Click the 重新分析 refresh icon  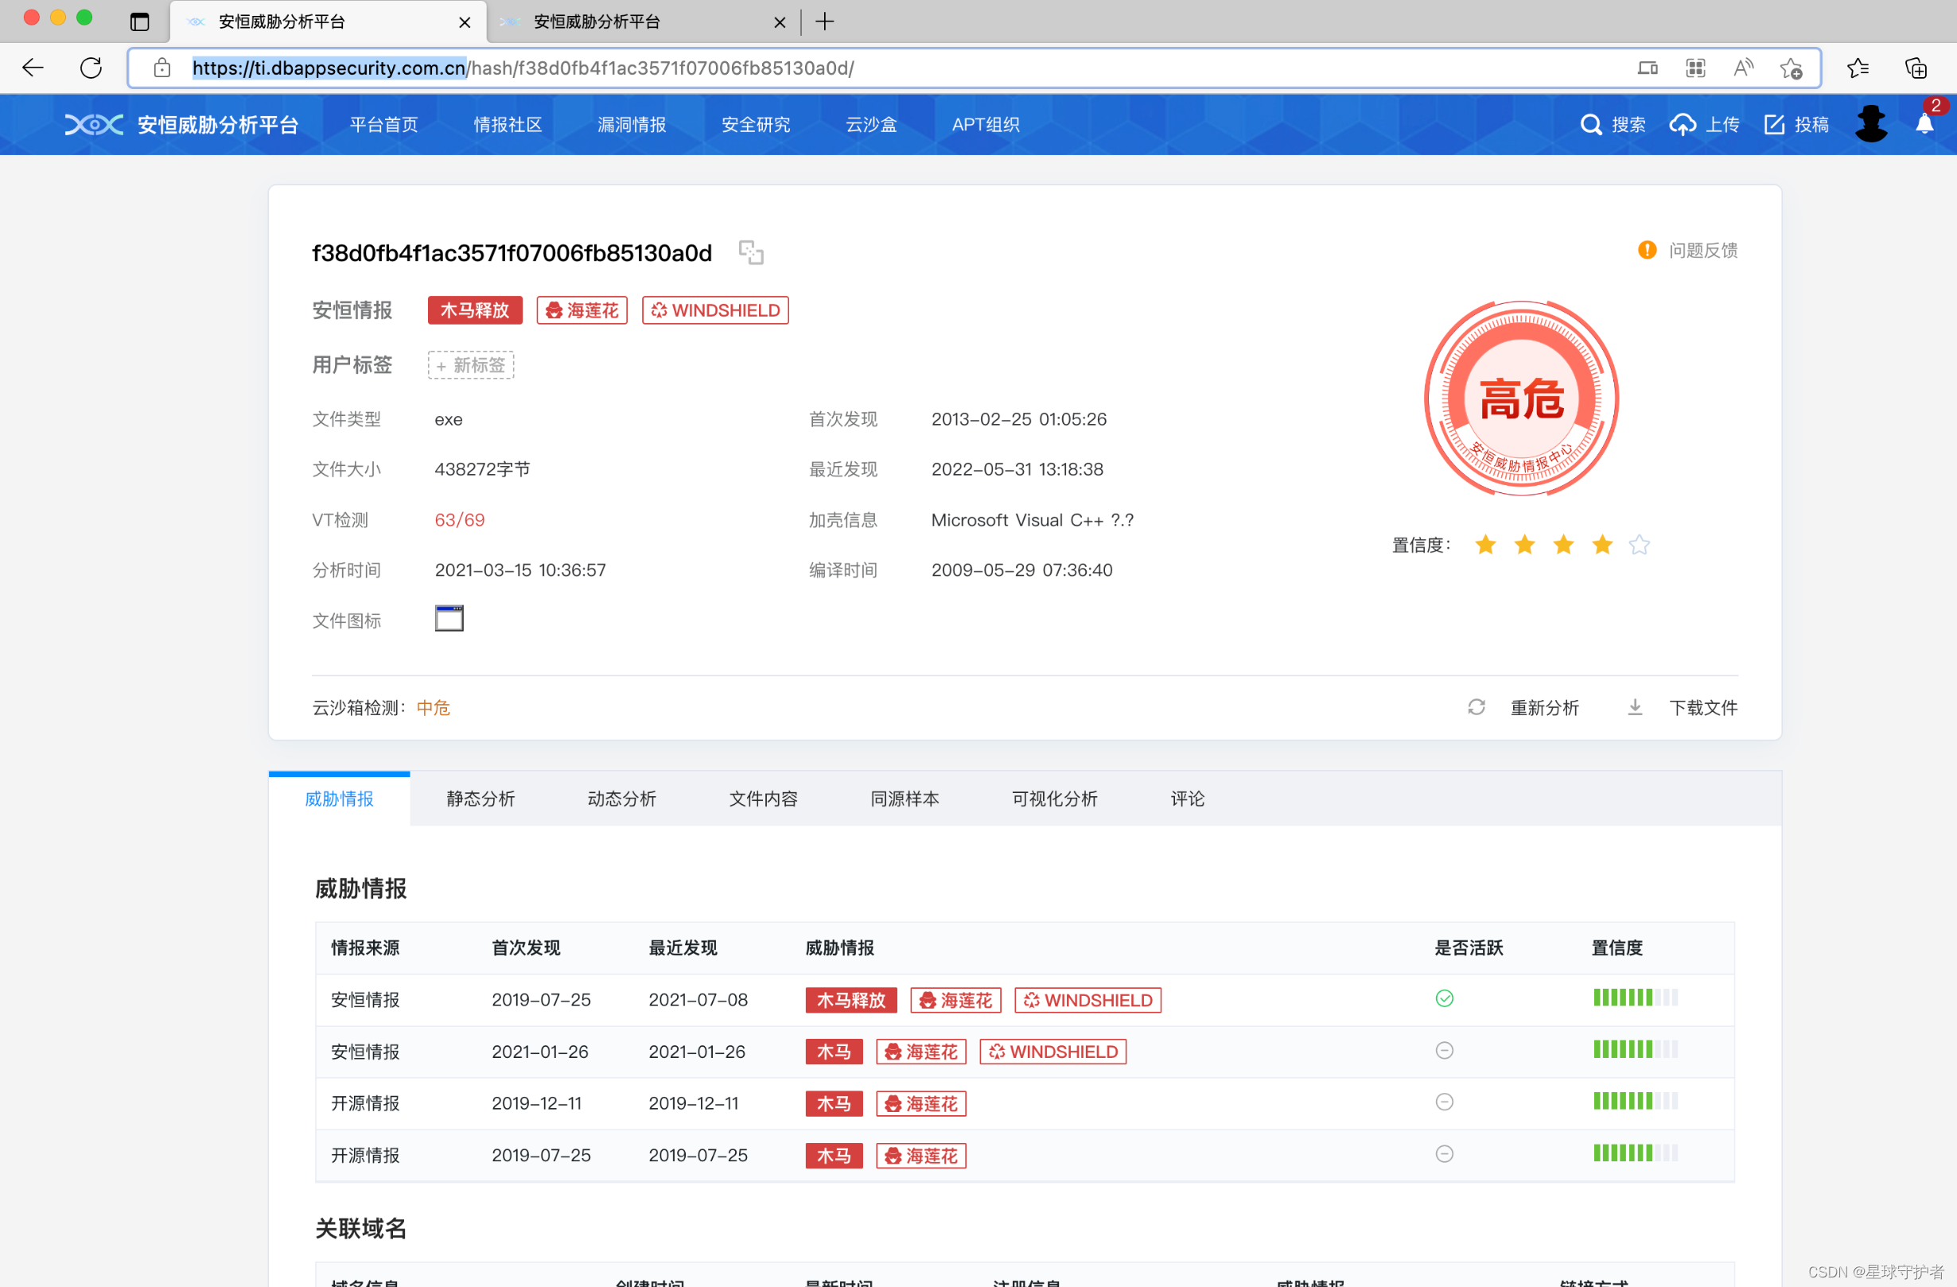1476,707
